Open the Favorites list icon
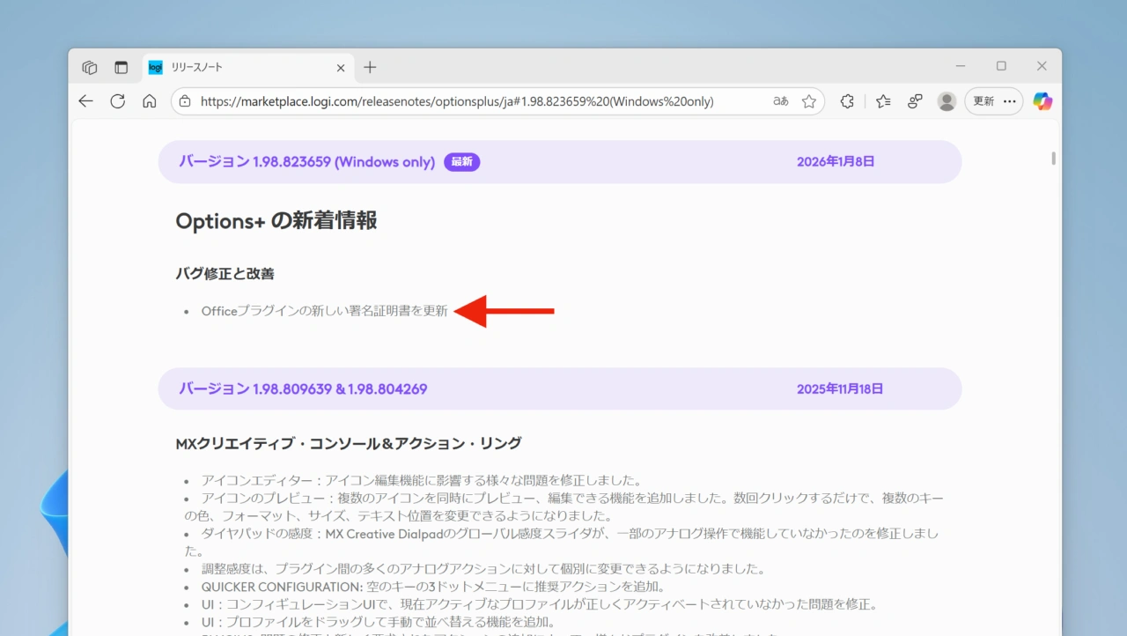Screen dimensions: 1127x636 pyautogui.click(x=883, y=101)
